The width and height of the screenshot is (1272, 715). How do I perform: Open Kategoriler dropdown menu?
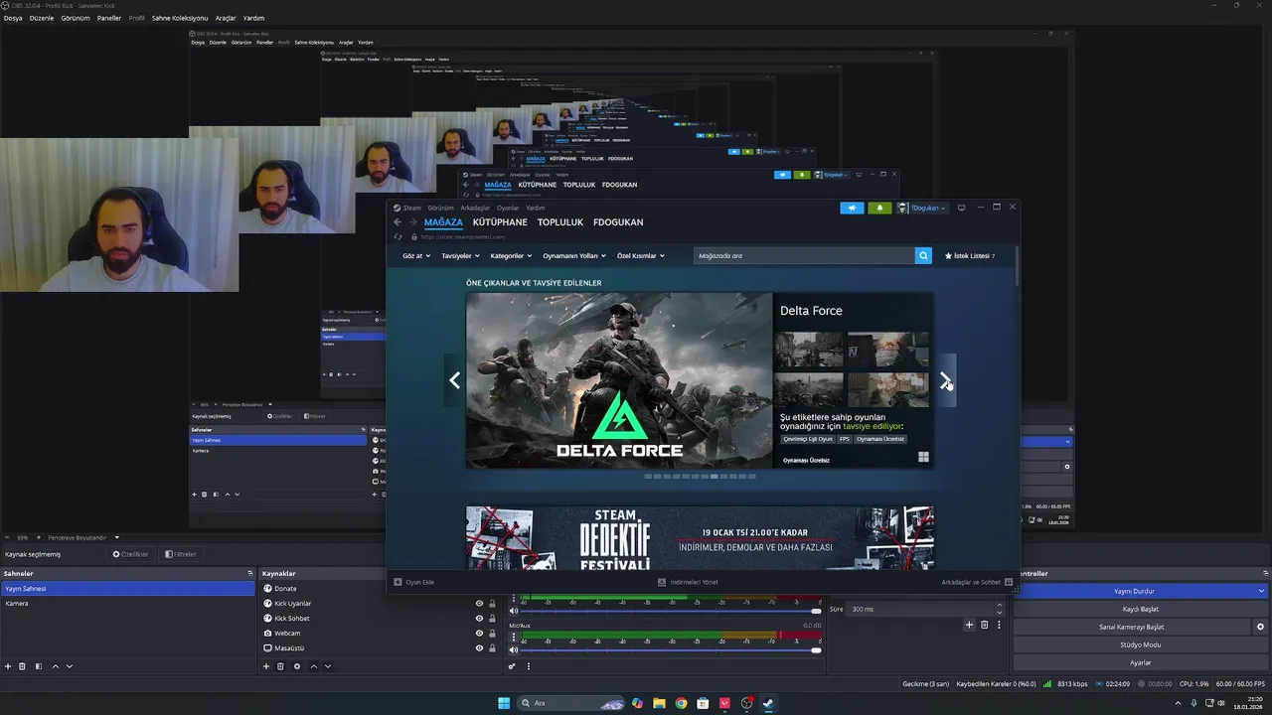511,255
